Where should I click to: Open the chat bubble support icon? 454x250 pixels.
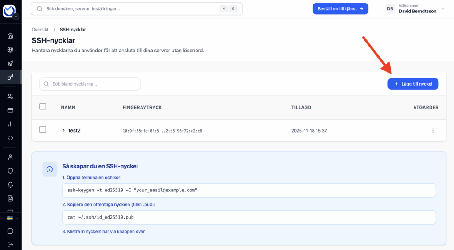coord(11,231)
